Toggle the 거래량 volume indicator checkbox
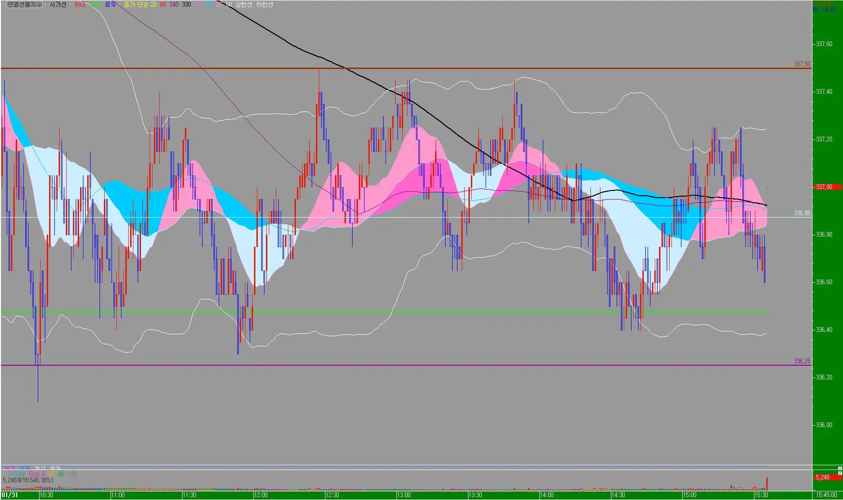This screenshot has width=843, height=500. (x=3, y=474)
